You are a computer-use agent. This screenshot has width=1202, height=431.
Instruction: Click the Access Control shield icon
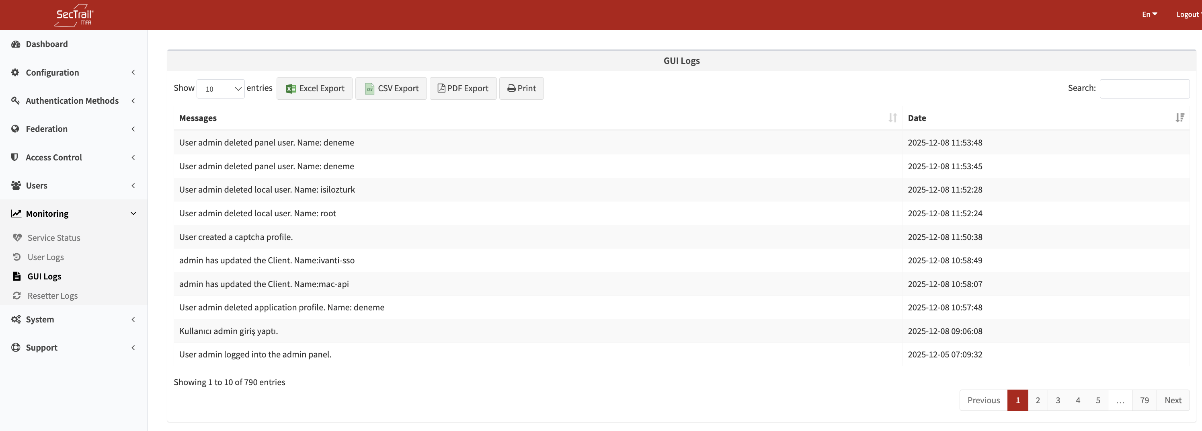pos(15,157)
